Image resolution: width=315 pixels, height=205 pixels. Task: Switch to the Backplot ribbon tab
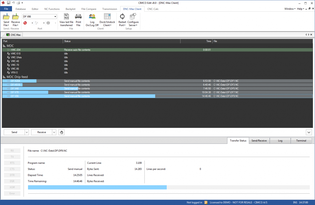70,9
